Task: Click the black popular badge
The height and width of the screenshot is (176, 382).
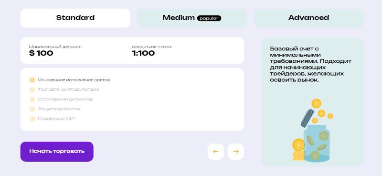Action: coord(209,18)
